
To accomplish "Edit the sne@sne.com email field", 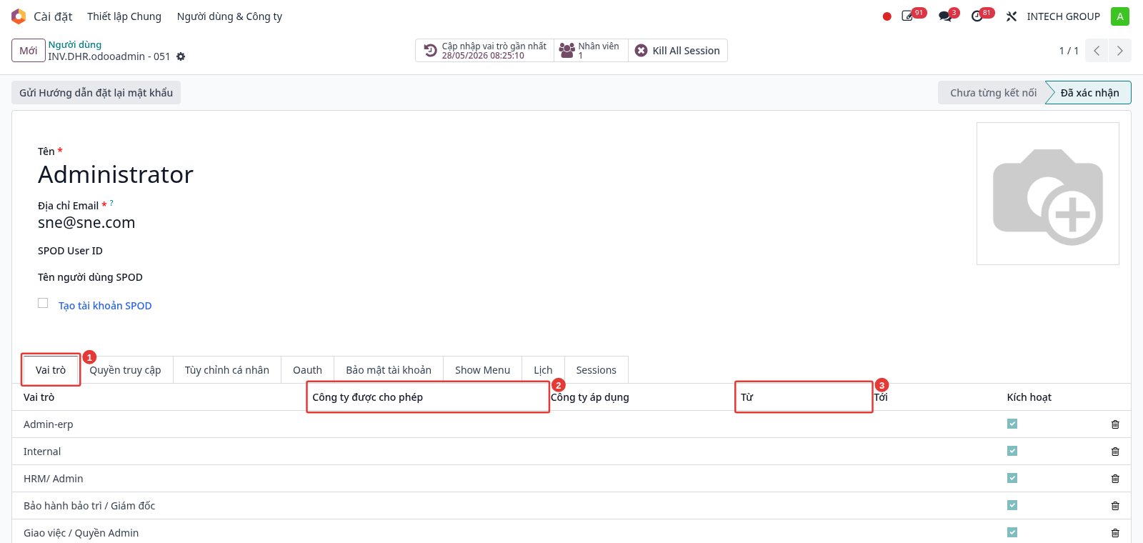I will point(86,223).
